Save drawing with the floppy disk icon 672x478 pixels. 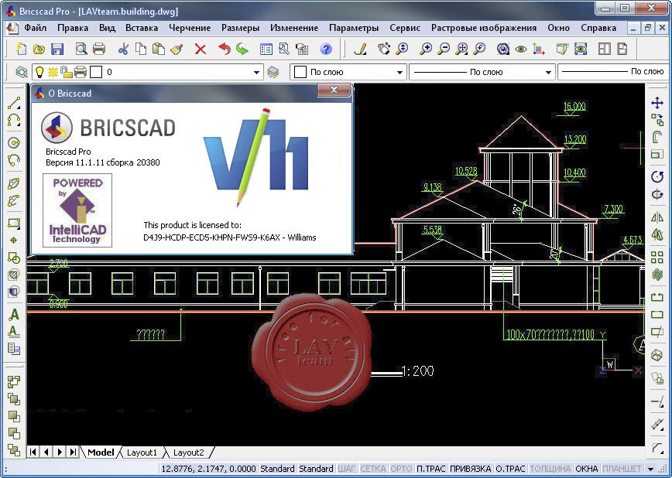pyautogui.click(x=57, y=49)
